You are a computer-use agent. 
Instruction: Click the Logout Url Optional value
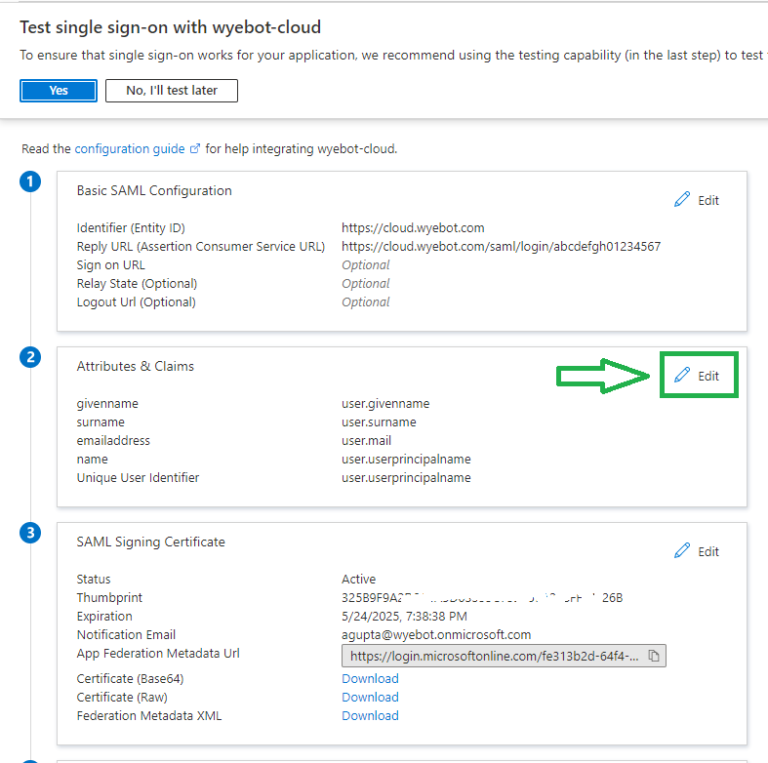[x=365, y=302]
